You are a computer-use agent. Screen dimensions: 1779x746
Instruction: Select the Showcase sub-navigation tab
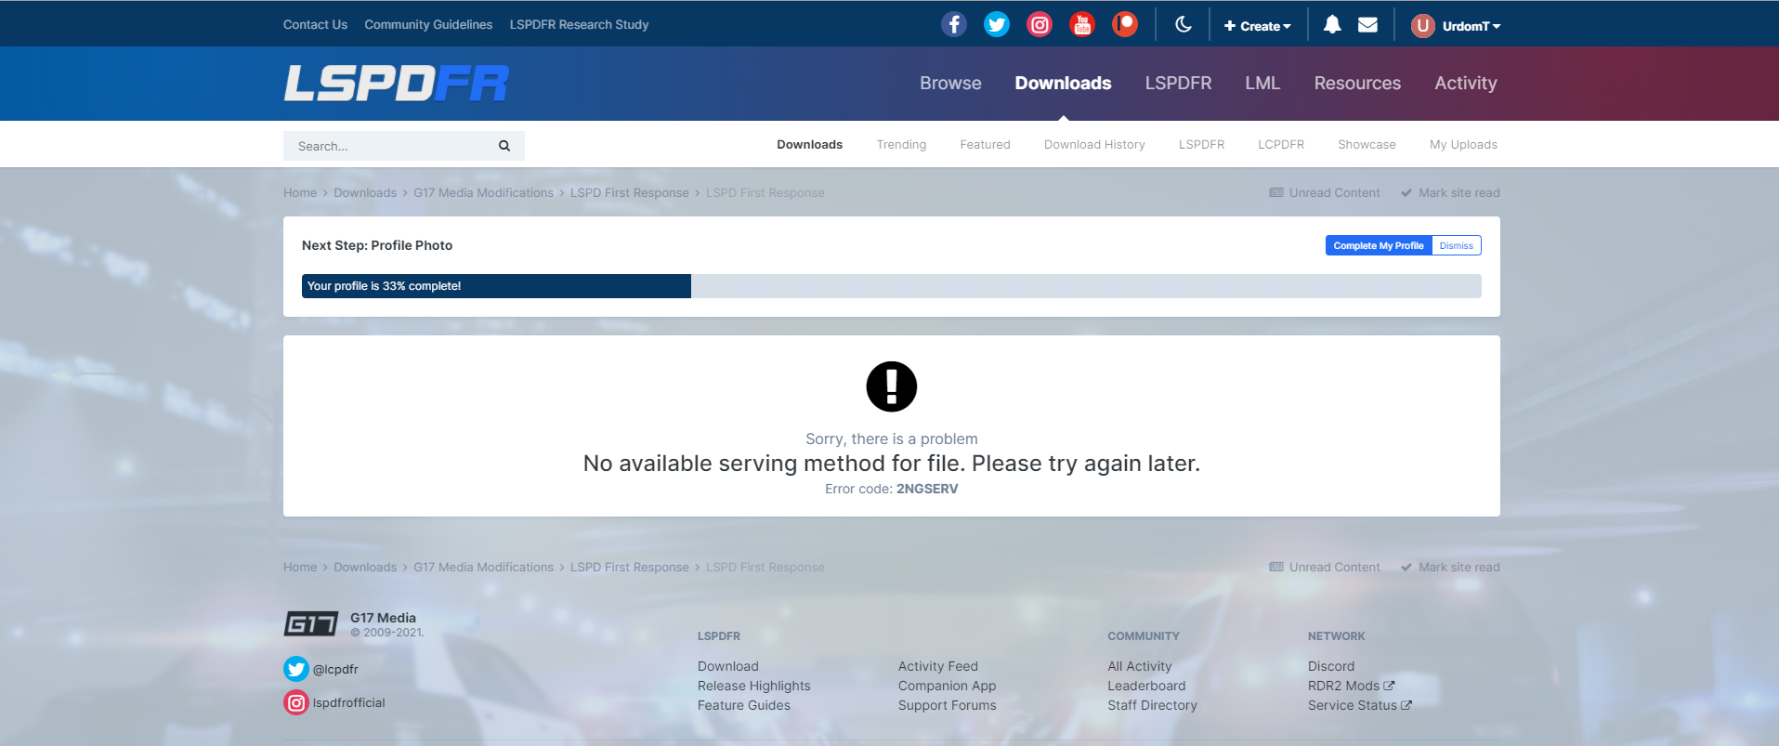(x=1367, y=144)
